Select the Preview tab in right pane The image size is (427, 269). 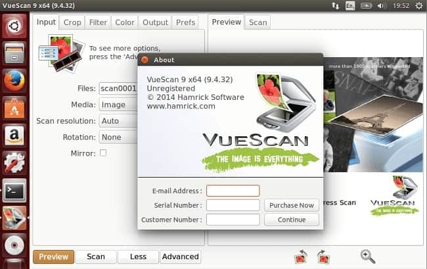(x=226, y=22)
